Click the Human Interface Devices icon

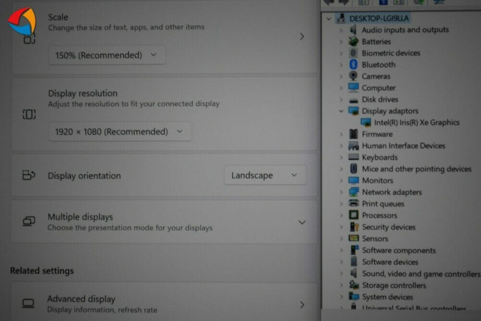coord(354,146)
